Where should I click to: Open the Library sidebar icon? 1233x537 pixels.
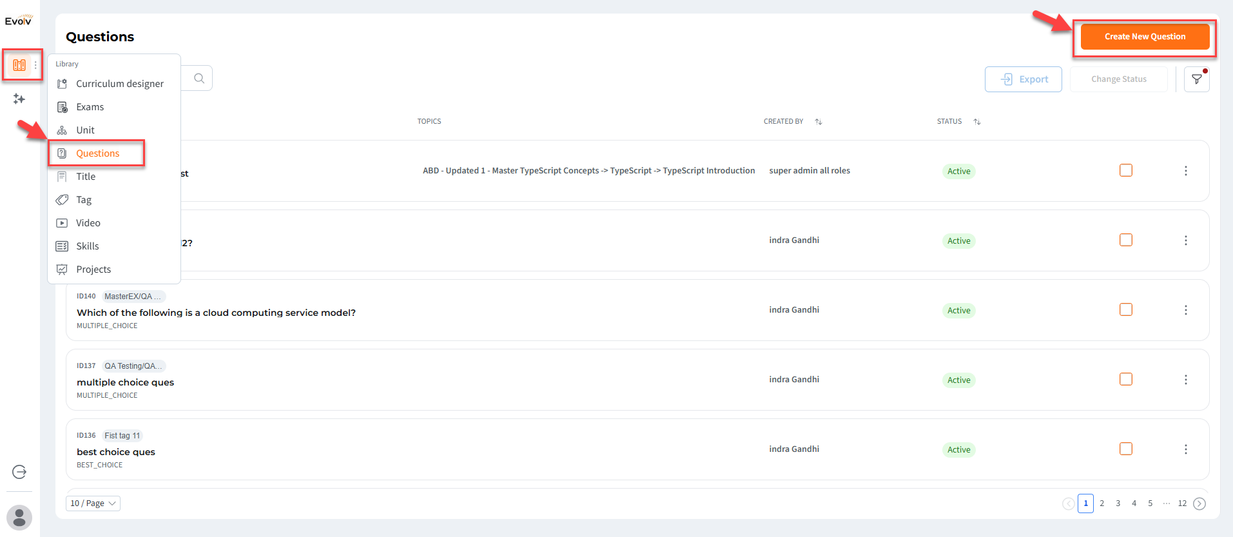(x=19, y=65)
